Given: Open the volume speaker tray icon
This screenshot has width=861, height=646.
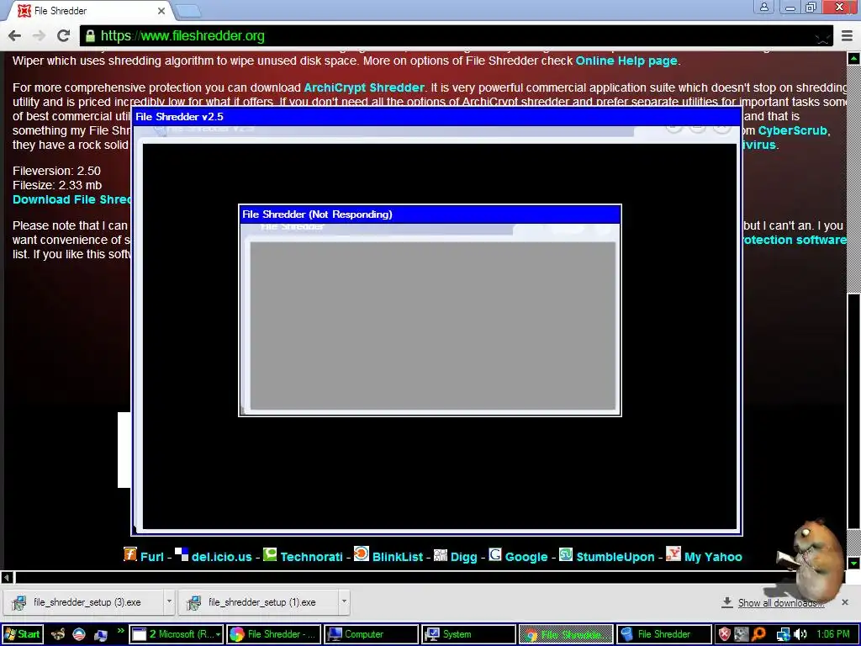Looking at the screenshot, I should pos(800,634).
